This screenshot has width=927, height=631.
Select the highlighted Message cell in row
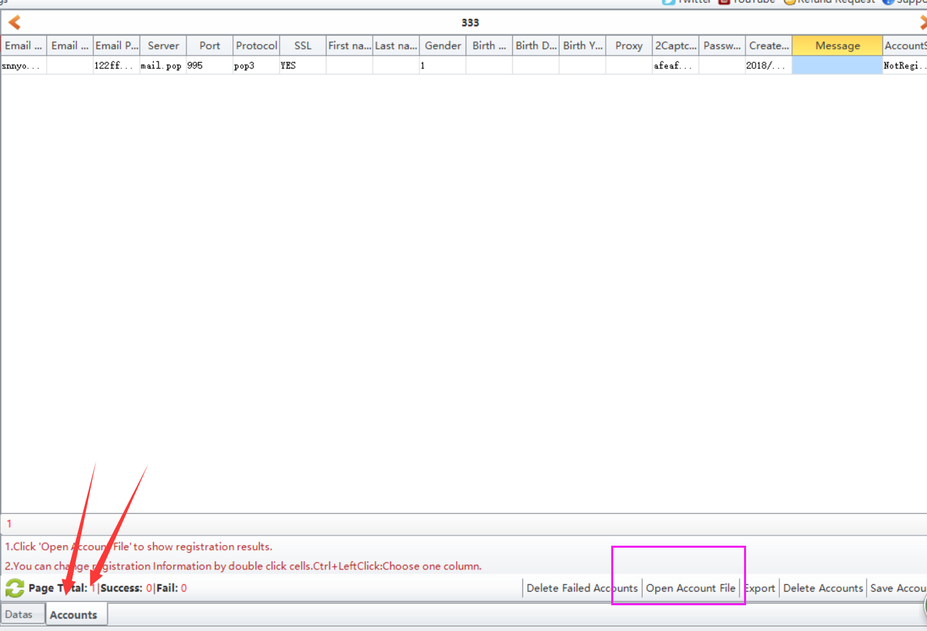pos(837,66)
